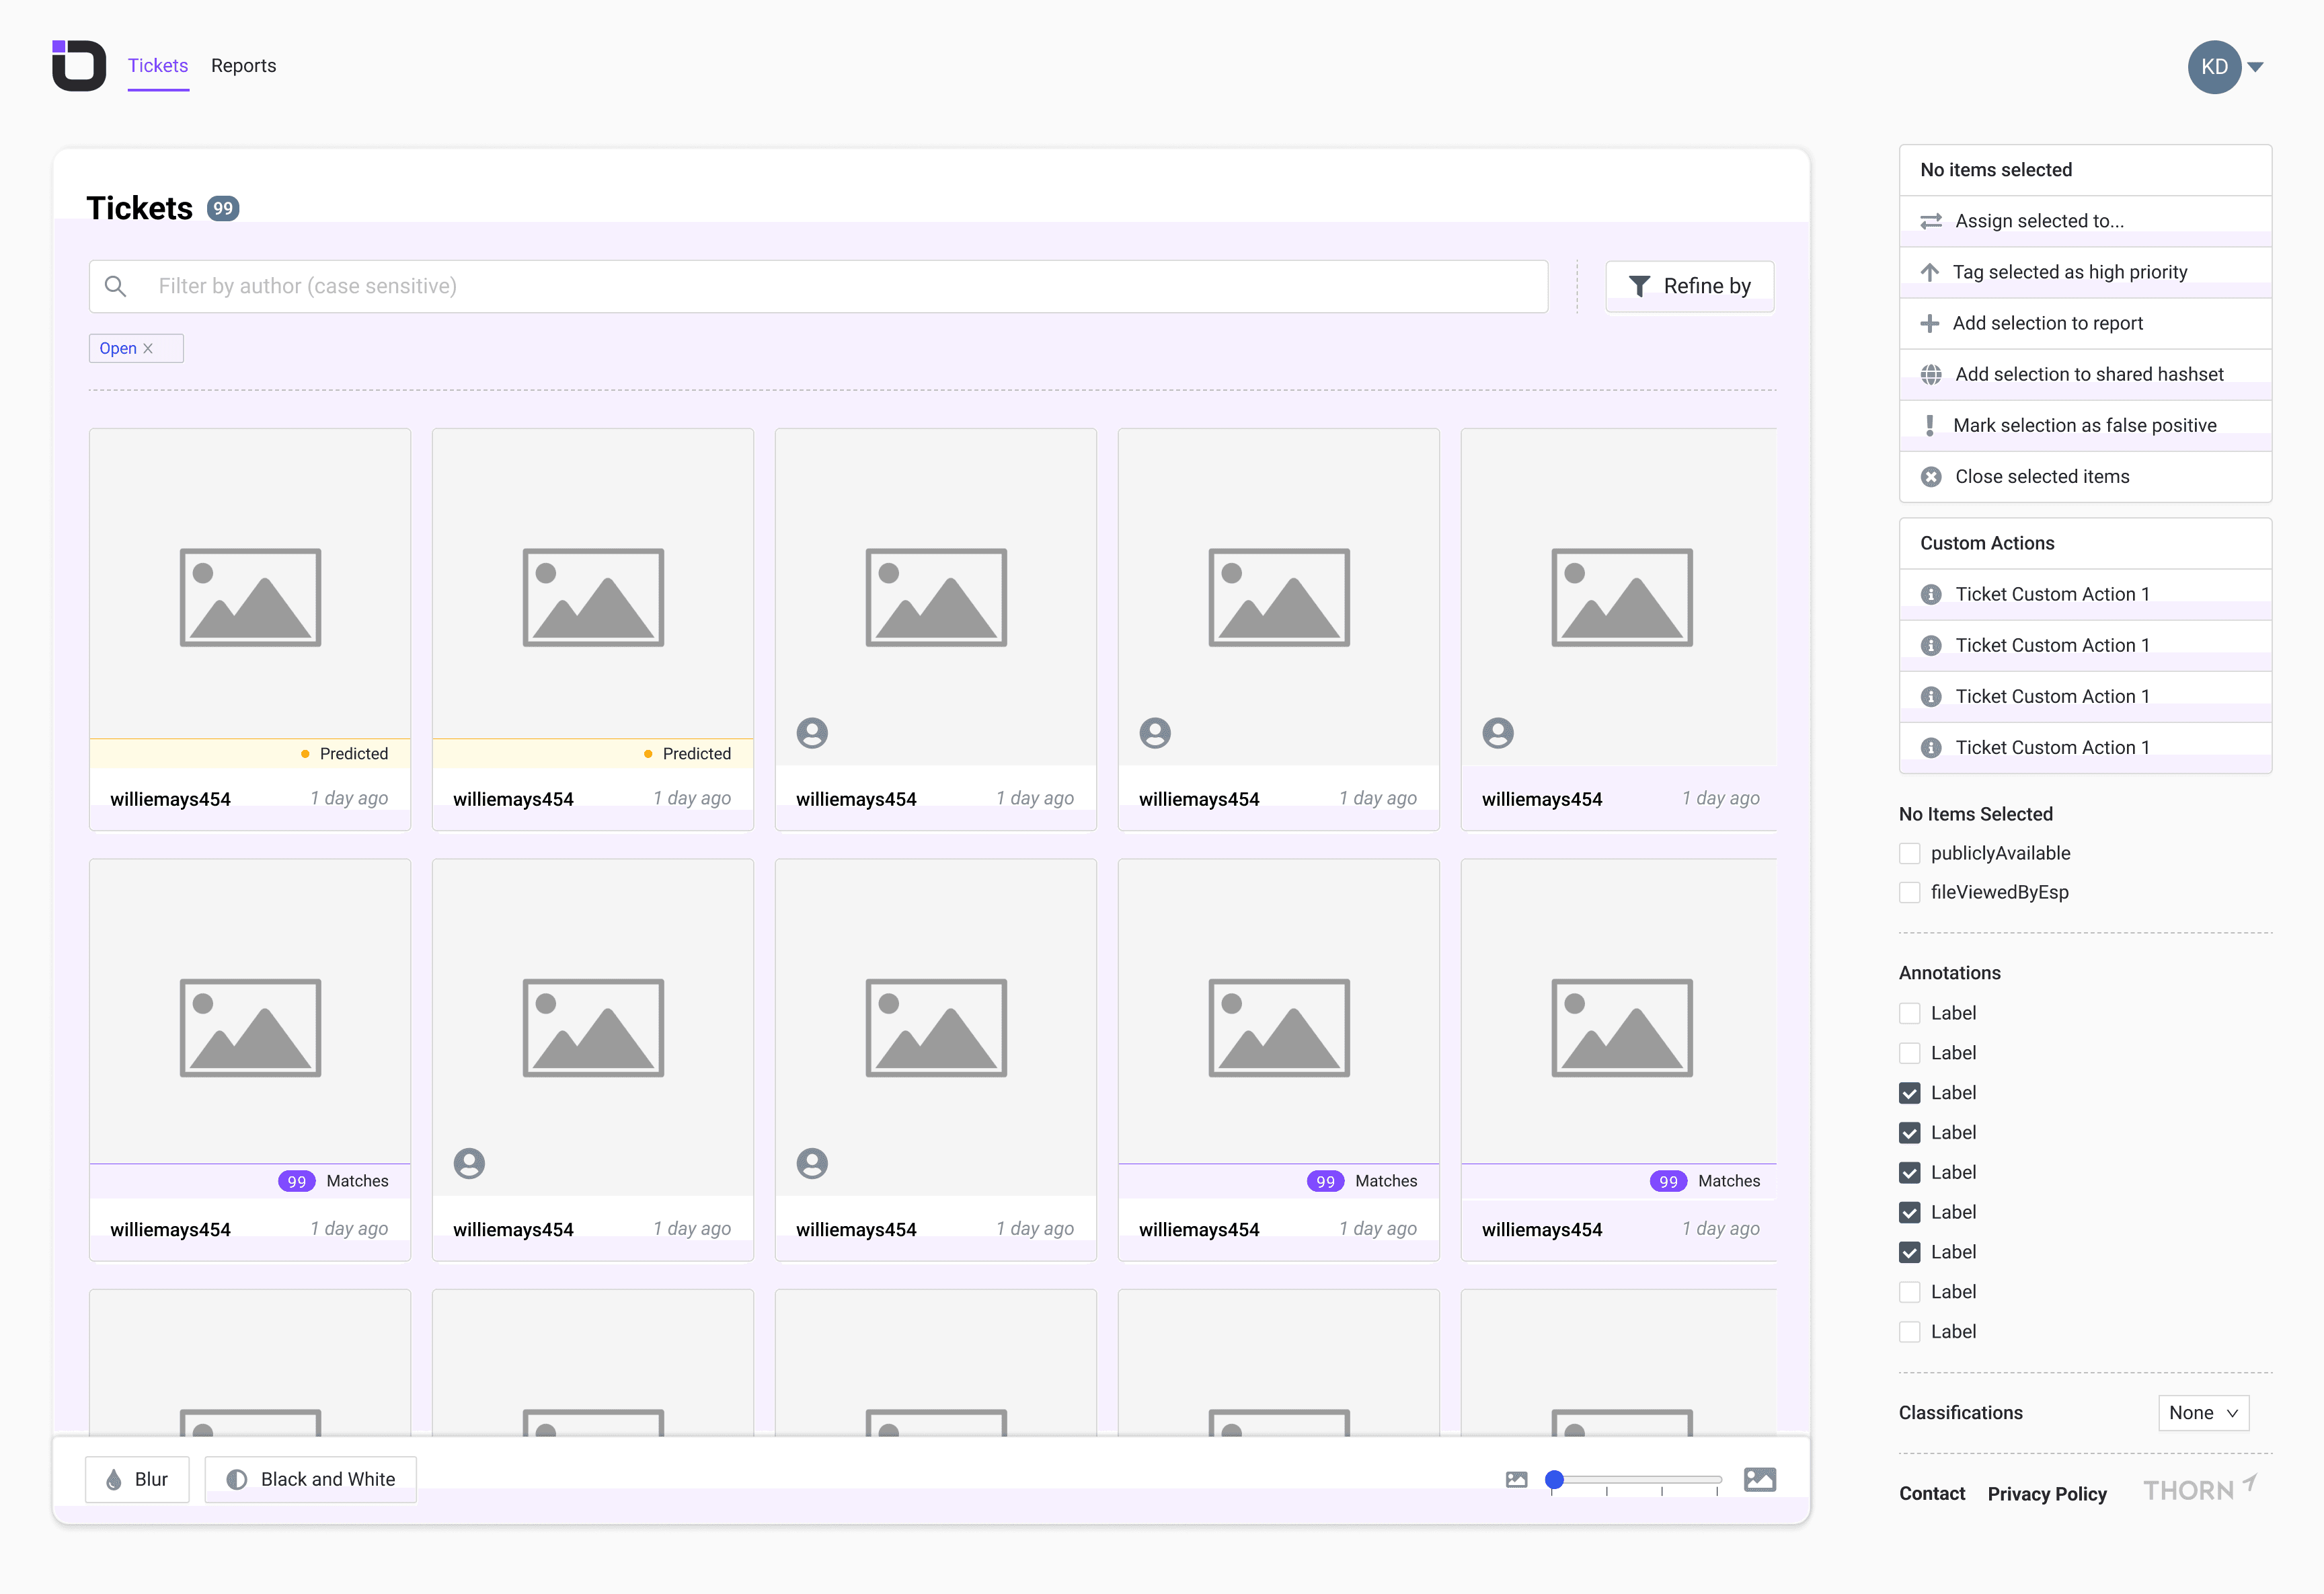Screen dimensions: 2324x1594
Task: Click the search magnifier icon
Action: click(116, 286)
